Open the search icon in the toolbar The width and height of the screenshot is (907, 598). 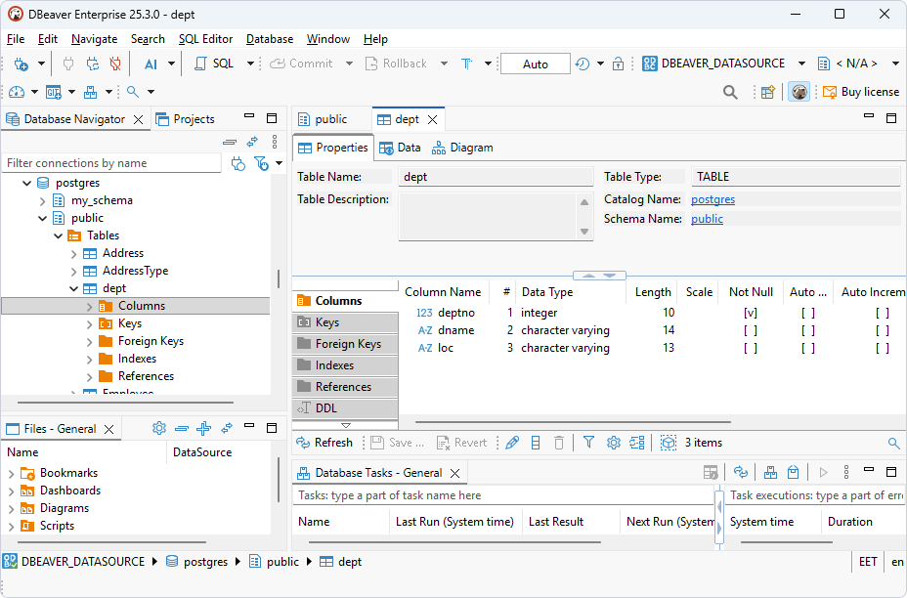pos(730,91)
